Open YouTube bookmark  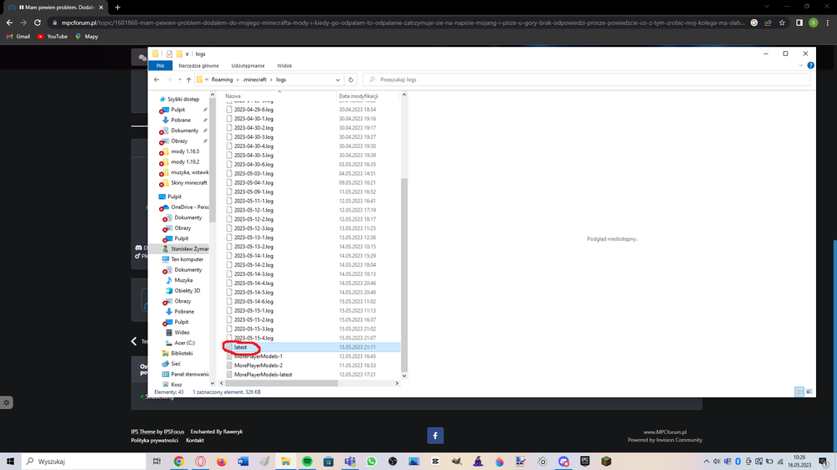(x=52, y=36)
